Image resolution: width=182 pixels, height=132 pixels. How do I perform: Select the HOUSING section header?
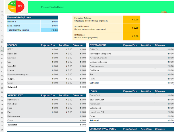click(x=12, y=45)
